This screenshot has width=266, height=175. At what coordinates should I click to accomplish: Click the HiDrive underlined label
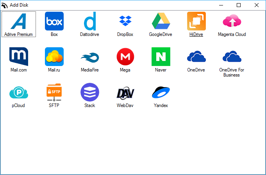coord(196,34)
